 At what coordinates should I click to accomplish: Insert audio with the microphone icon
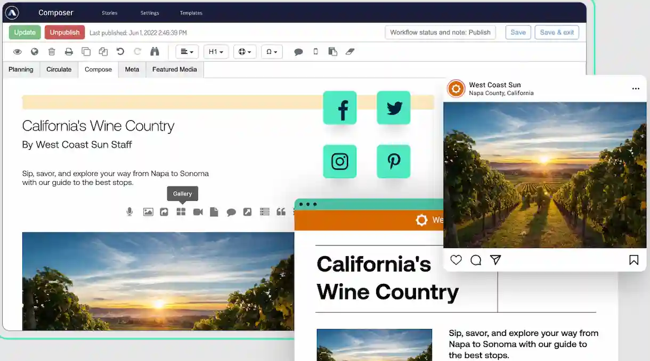(129, 212)
